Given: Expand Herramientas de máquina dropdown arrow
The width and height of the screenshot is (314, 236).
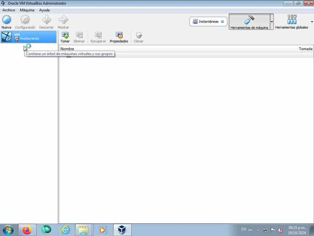Looking at the screenshot, I should click(x=272, y=22).
